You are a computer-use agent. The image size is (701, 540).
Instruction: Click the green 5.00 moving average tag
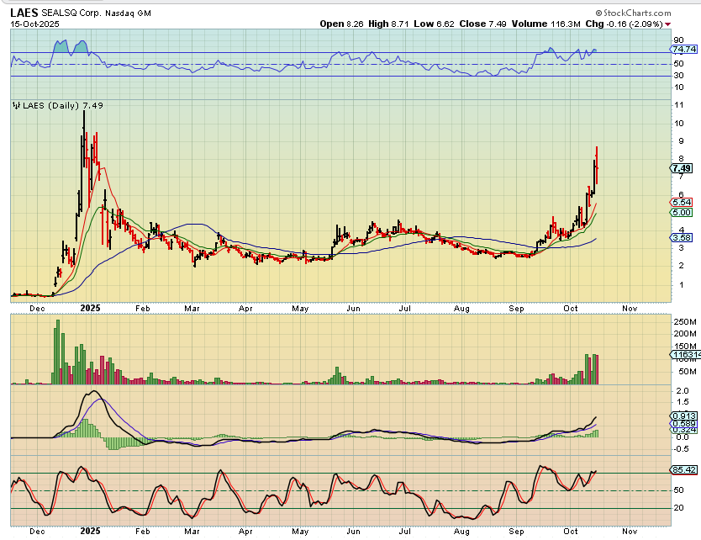pyautogui.click(x=682, y=213)
